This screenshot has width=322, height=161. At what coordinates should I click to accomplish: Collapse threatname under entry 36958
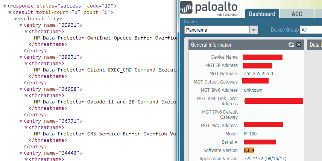(26, 96)
